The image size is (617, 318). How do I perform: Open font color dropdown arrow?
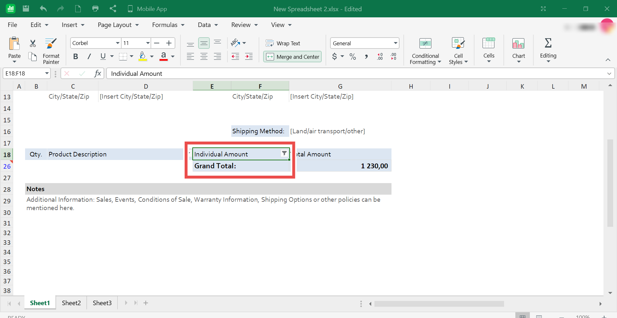tap(173, 57)
